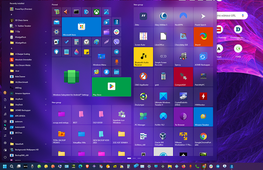Screen dimensions: 263x170
Task: Open PatchMyPC tile
Action: (x=203, y=77)
